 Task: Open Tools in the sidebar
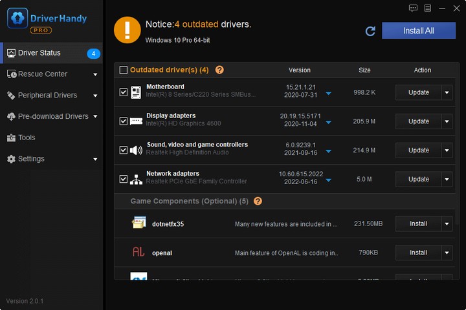[x=51, y=138]
